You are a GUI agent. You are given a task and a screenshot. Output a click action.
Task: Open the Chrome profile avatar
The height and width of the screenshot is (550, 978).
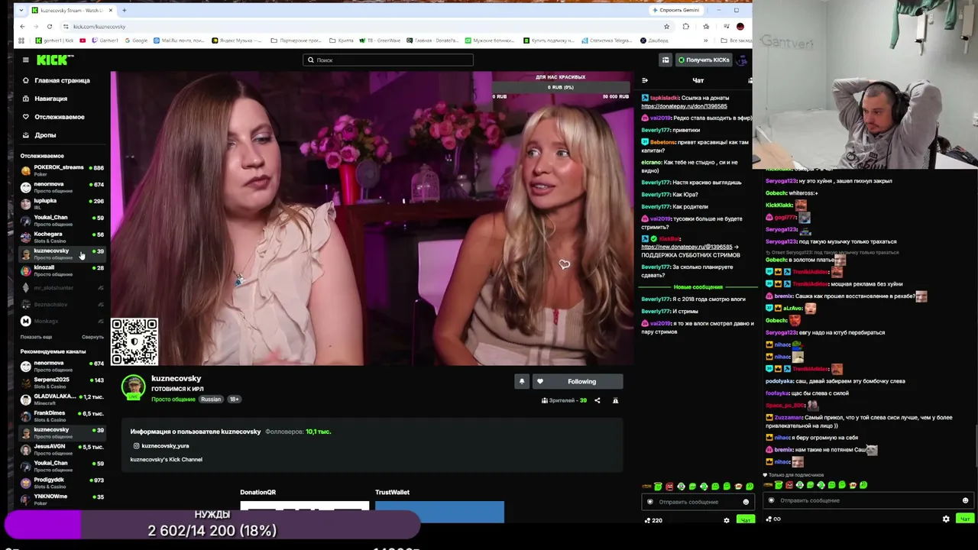click(740, 26)
